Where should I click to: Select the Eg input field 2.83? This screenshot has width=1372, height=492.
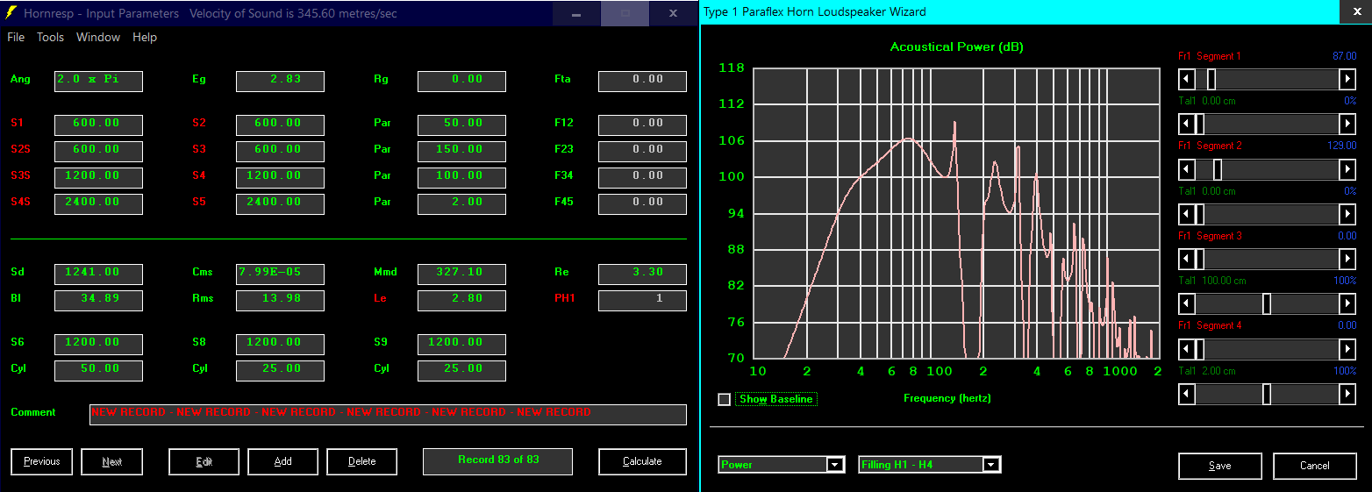click(280, 81)
